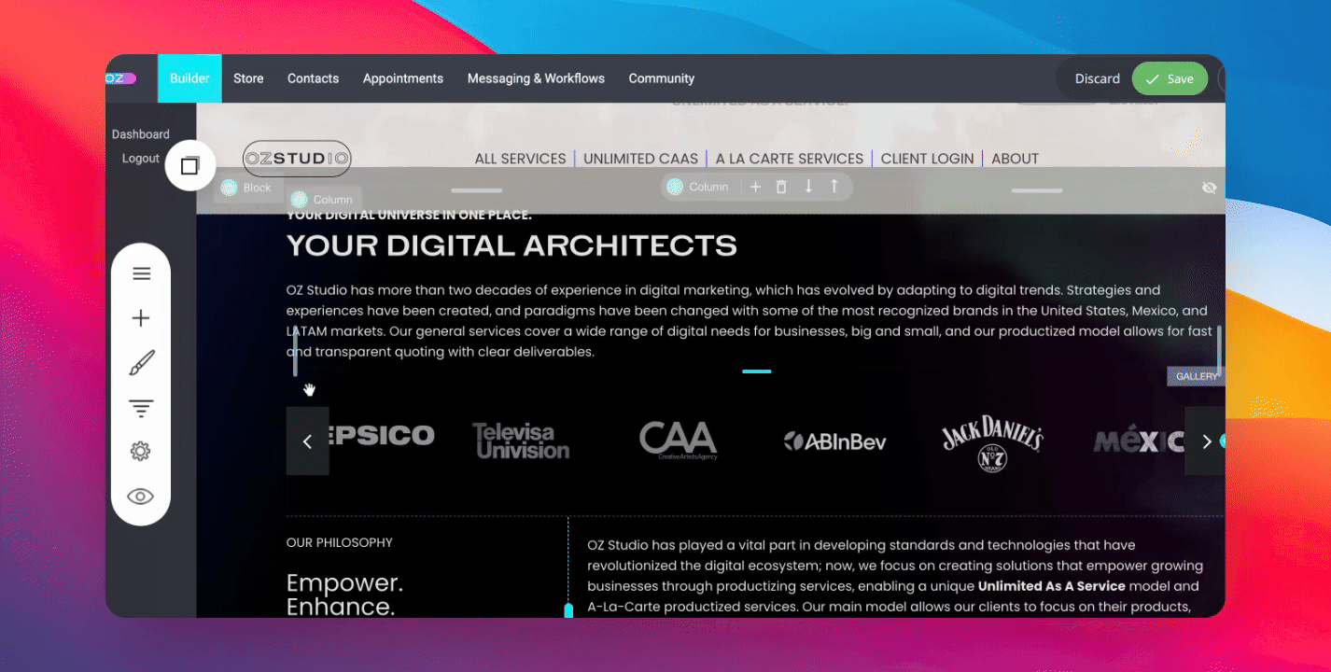The width and height of the screenshot is (1331, 672).
Task: Click the OZ logo in top-left corner
Action: 121,78
